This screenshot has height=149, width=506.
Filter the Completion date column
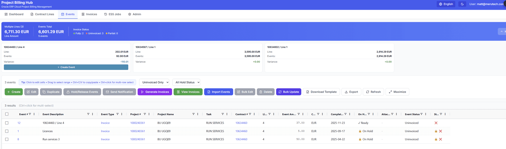coord(346,114)
